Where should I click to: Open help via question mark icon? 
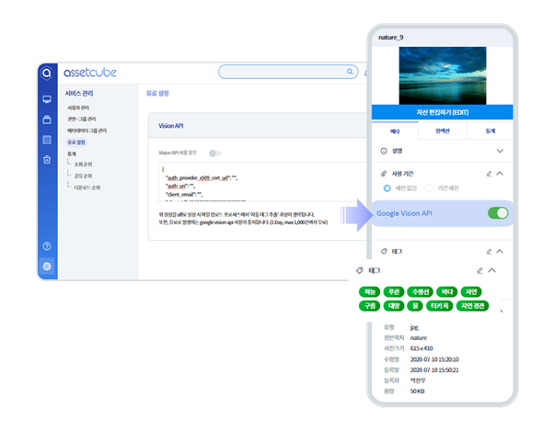(x=47, y=246)
